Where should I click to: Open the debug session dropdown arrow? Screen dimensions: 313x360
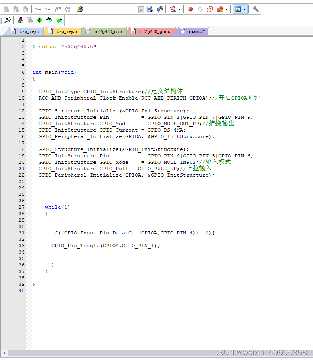click(180, 9)
